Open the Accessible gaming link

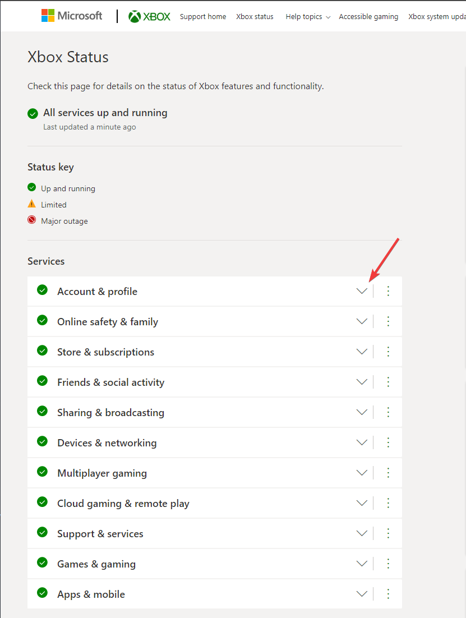point(368,17)
